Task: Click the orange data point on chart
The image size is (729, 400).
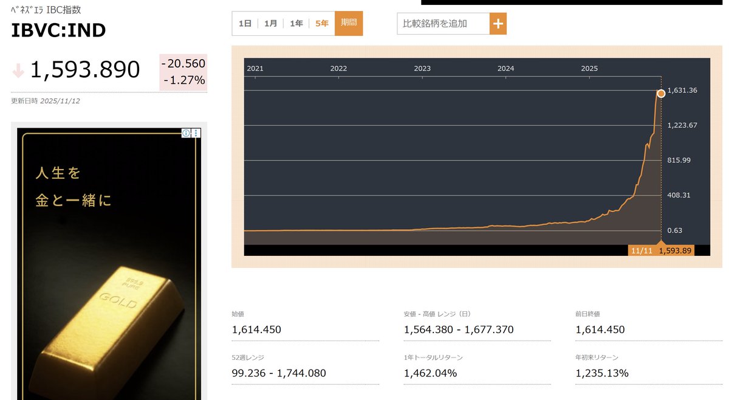Action: (661, 94)
